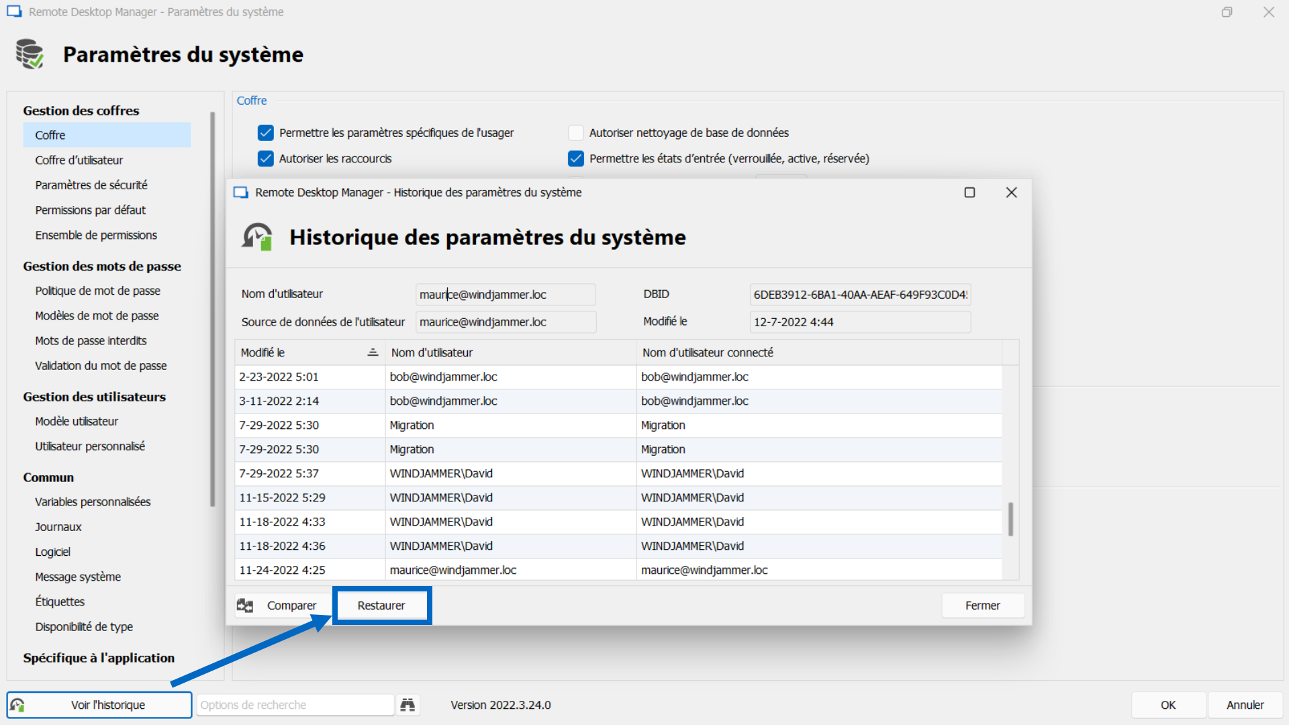Click the binoculars search icon

coord(408,705)
